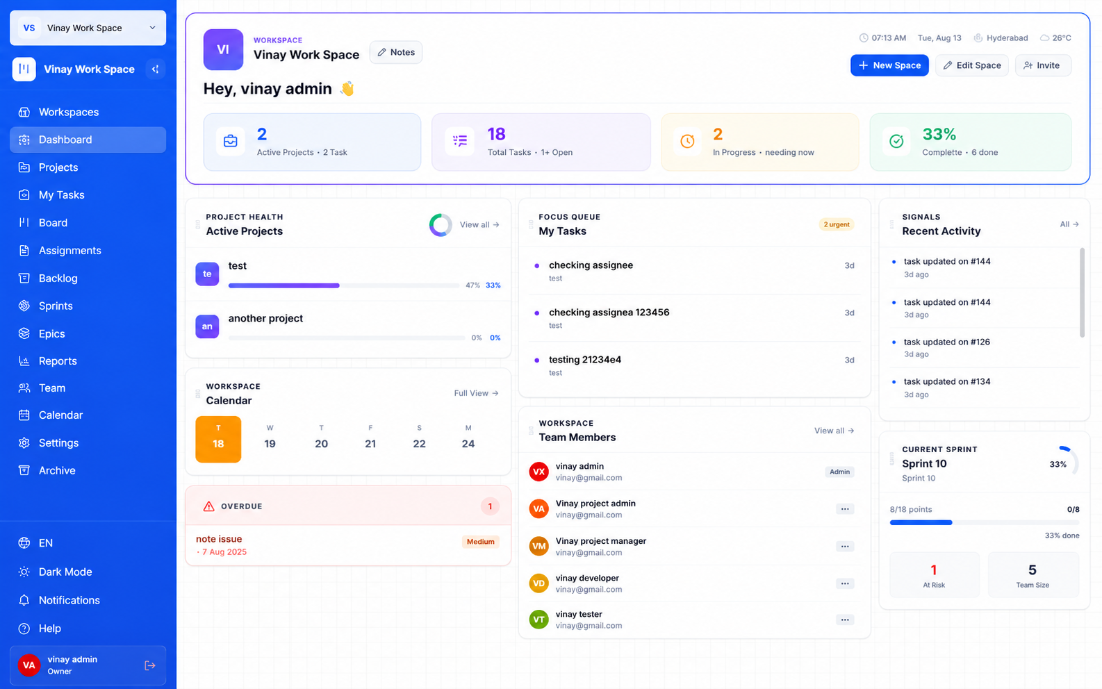Image resolution: width=1102 pixels, height=689 pixels.
Task: Click the Epics layers icon
Action: [24, 333]
